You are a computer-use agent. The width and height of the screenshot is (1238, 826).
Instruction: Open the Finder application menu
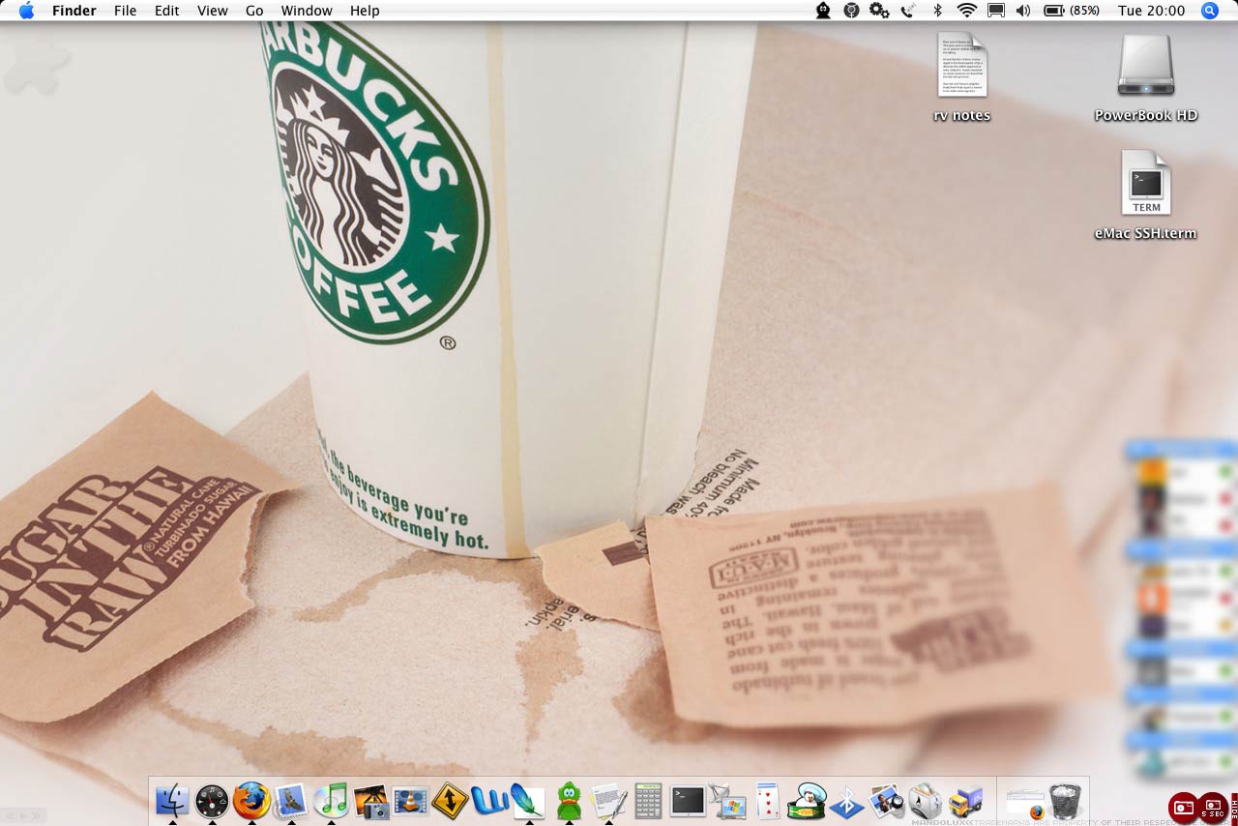pyautogui.click(x=74, y=11)
